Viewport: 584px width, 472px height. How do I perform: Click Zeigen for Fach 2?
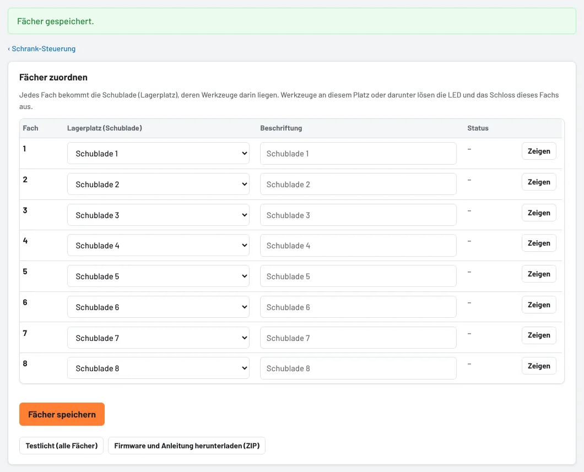(539, 182)
